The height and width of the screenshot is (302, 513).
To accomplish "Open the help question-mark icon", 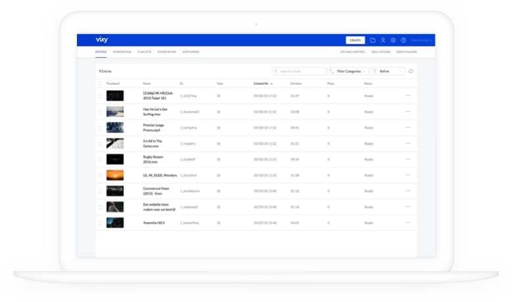I will click(x=403, y=40).
